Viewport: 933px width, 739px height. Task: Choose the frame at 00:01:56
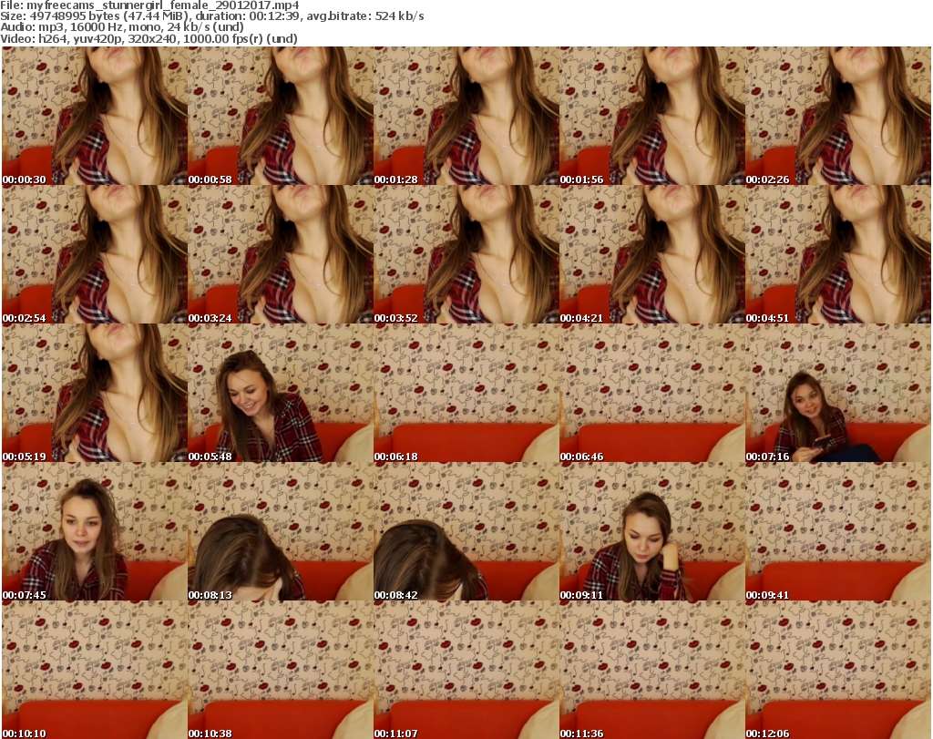652,116
